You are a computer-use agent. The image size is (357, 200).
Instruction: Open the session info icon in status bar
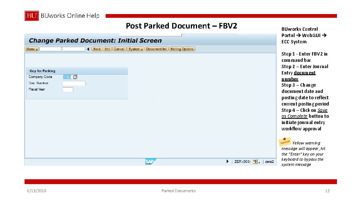[255, 161]
